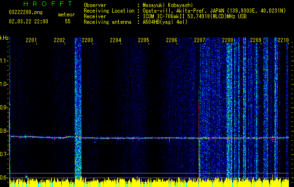The image size is (294, 187).
Task: Click the 2210 time marker
Action: (x=283, y=40)
